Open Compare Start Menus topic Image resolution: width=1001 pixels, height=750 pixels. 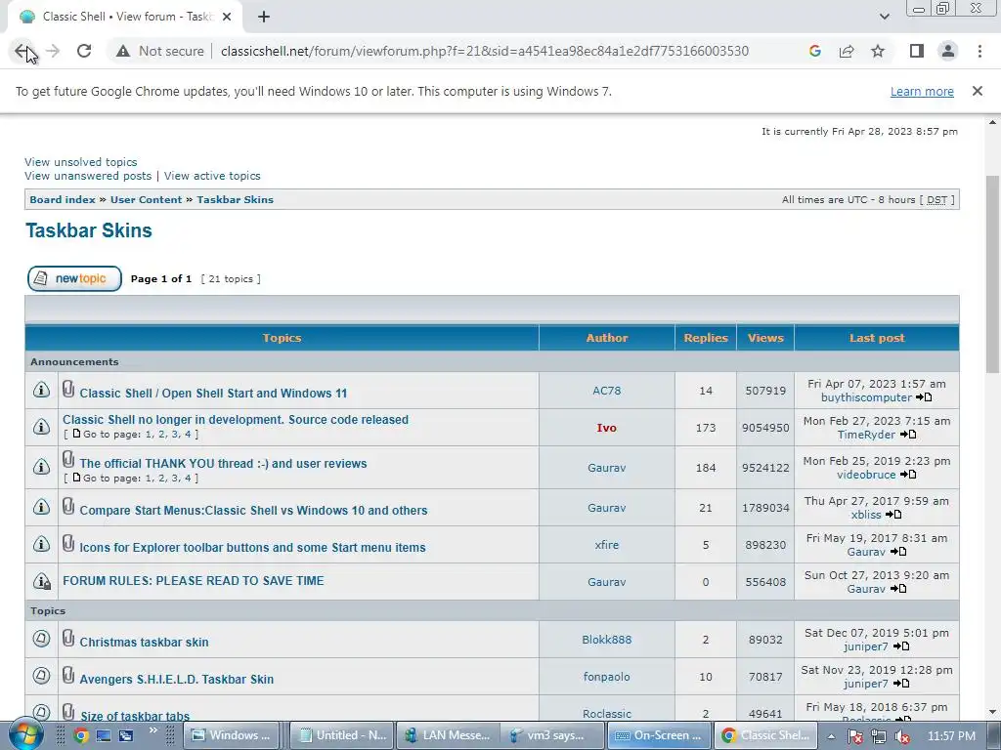tap(253, 510)
